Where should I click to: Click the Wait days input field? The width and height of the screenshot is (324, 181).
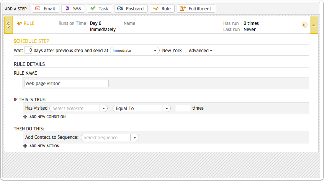tap(28, 50)
